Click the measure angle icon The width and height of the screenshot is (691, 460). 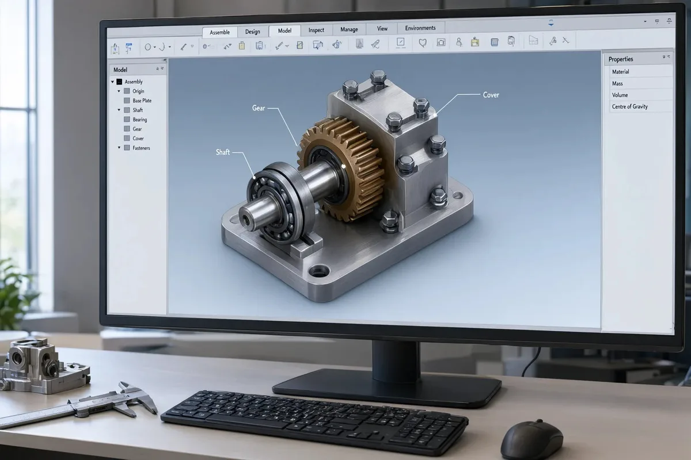[x=553, y=41]
